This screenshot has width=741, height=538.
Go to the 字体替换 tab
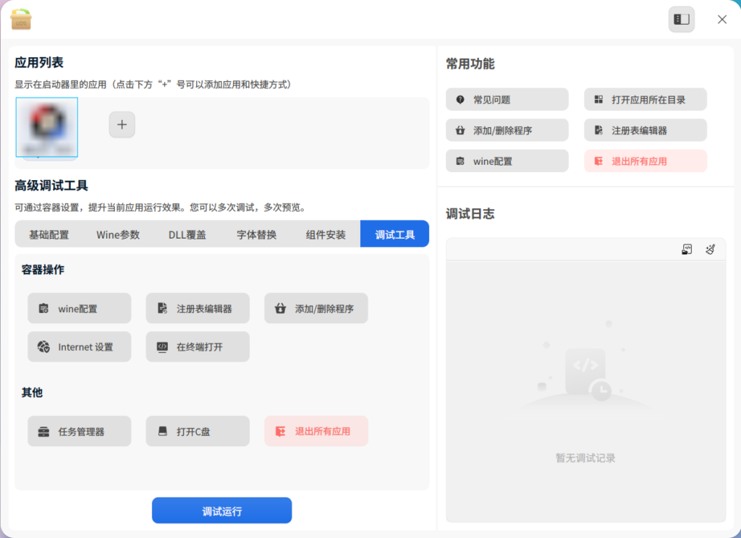(x=256, y=234)
